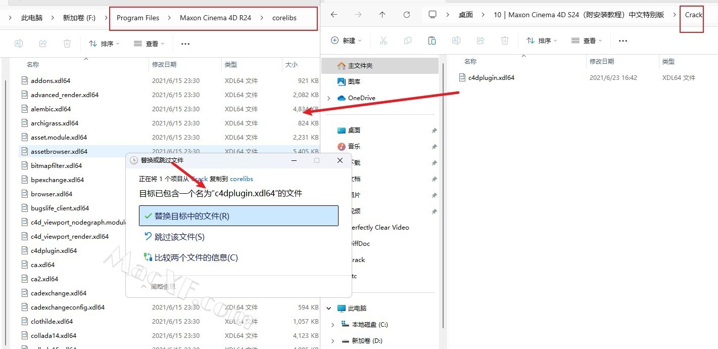This screenshot has width=718, height=349.
Task: Choose 跳过该文件(S) in the dialog
Action: (238, 237)
